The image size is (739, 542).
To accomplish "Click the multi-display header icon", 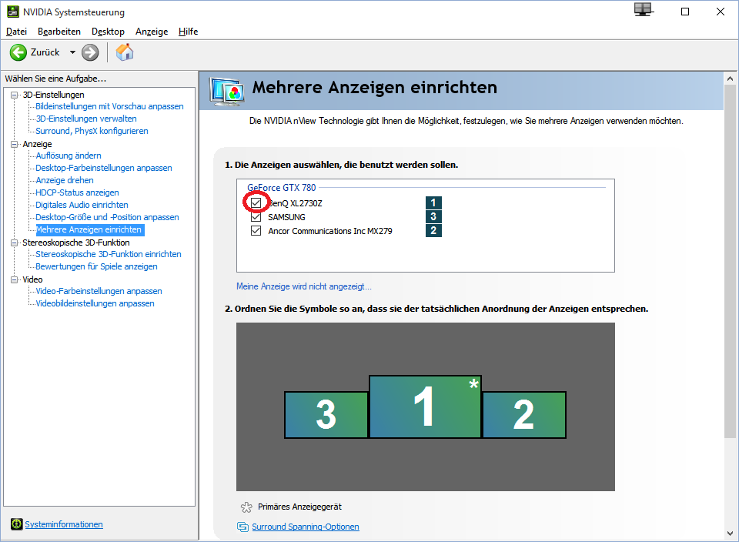I will 227,91.
